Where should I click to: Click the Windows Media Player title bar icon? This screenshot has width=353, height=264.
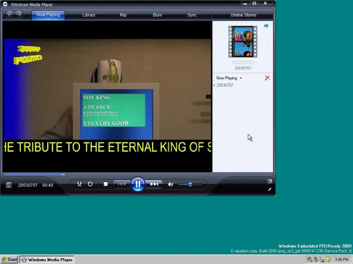[5, 4]
